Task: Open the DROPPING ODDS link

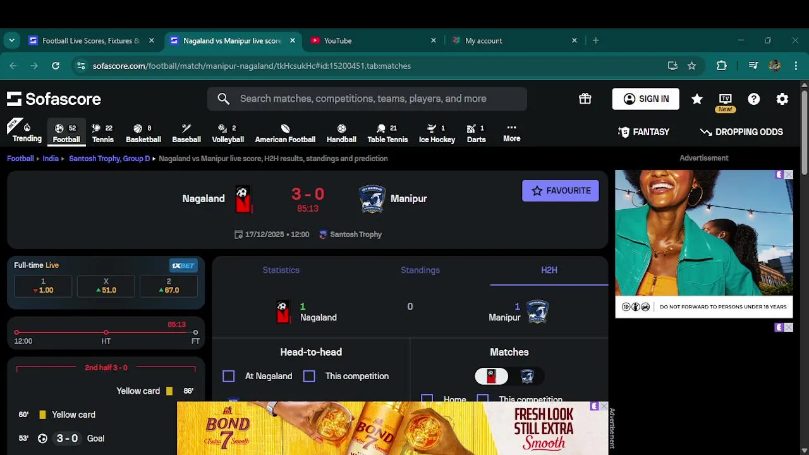Action: pos(741,132)
